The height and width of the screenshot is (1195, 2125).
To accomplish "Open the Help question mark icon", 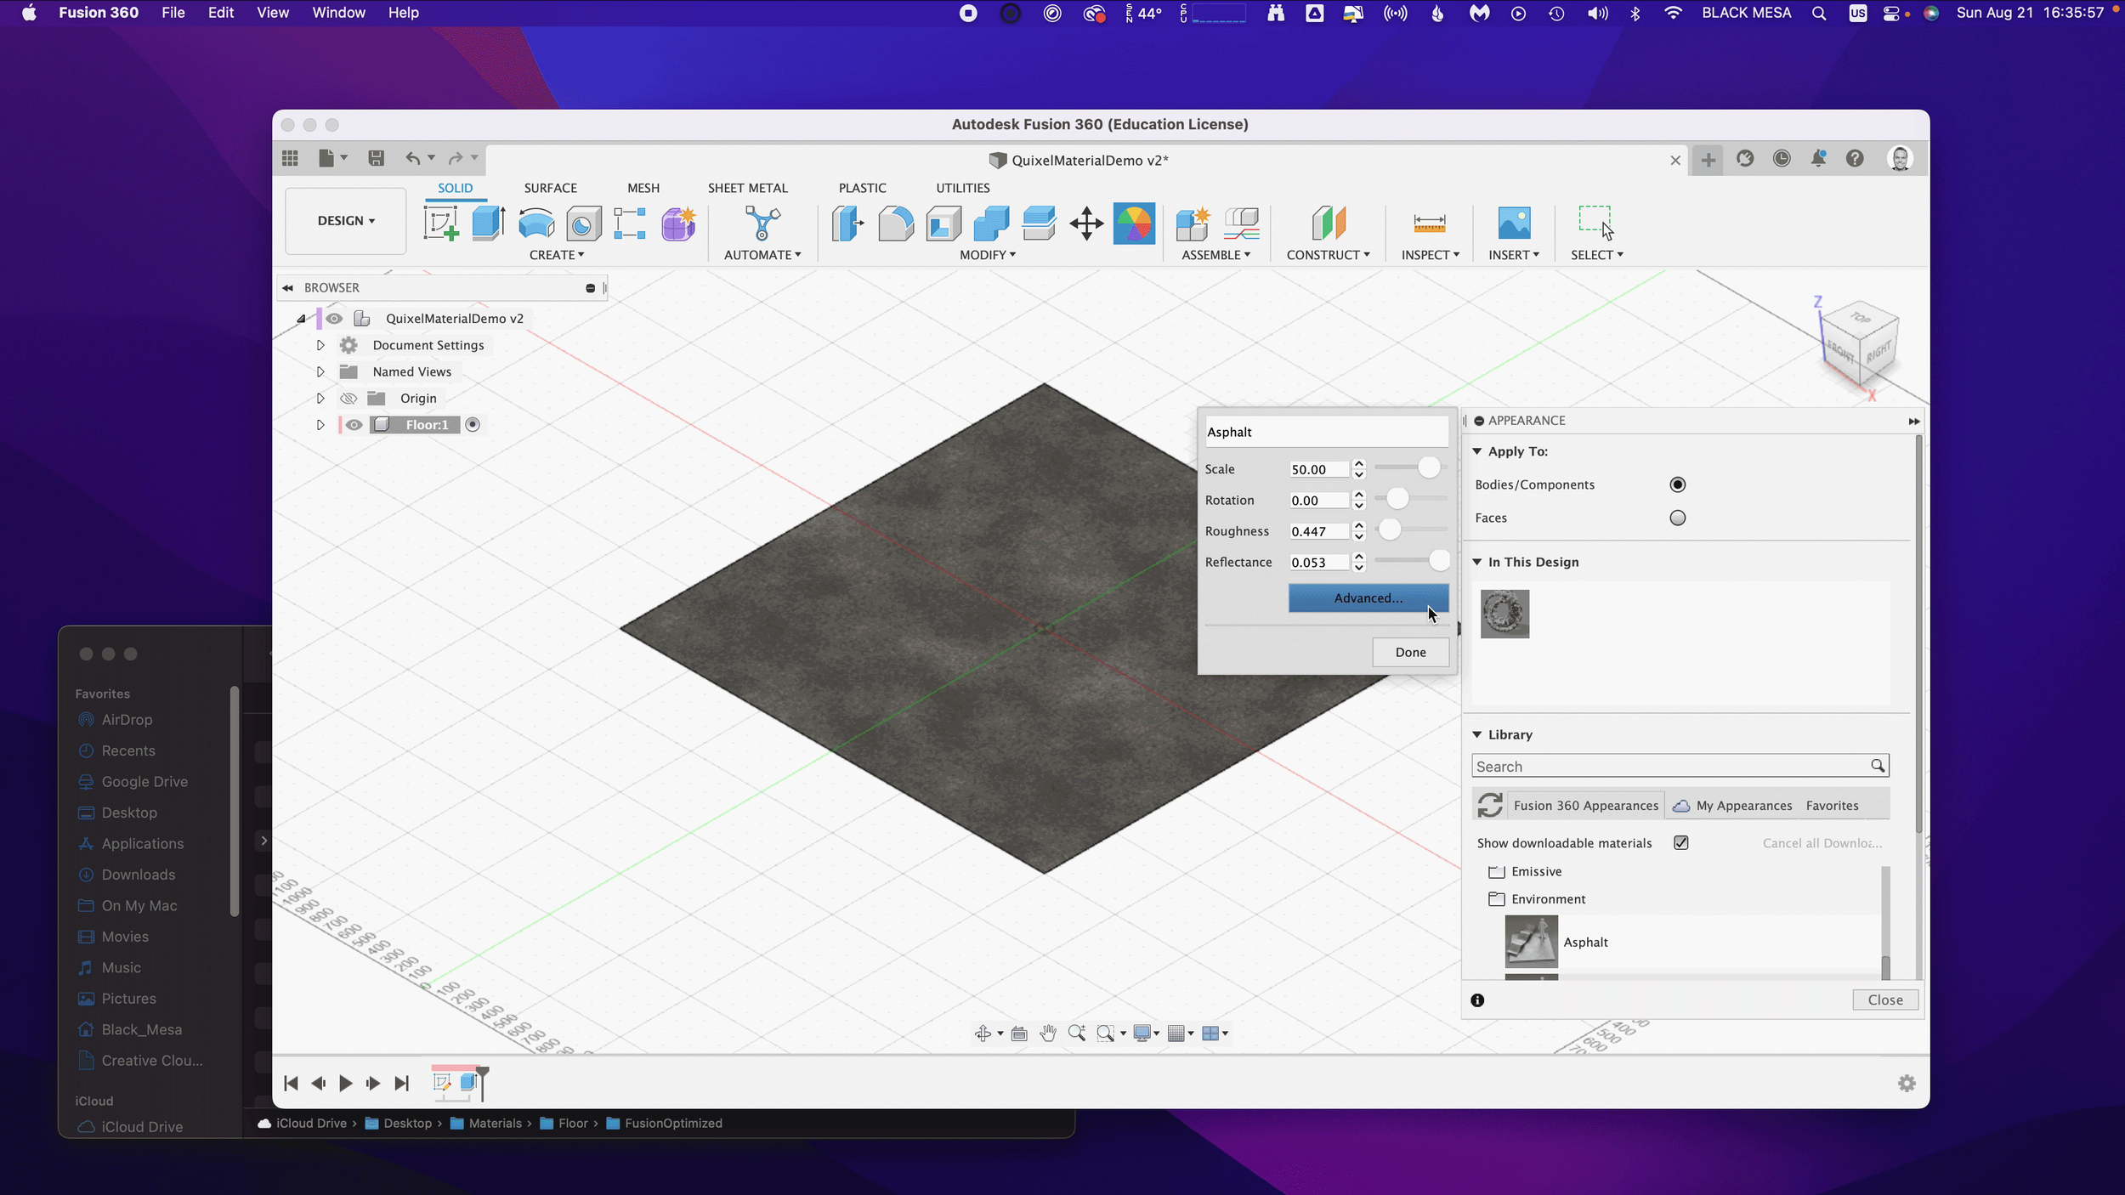I will [x=1855, y=158].
